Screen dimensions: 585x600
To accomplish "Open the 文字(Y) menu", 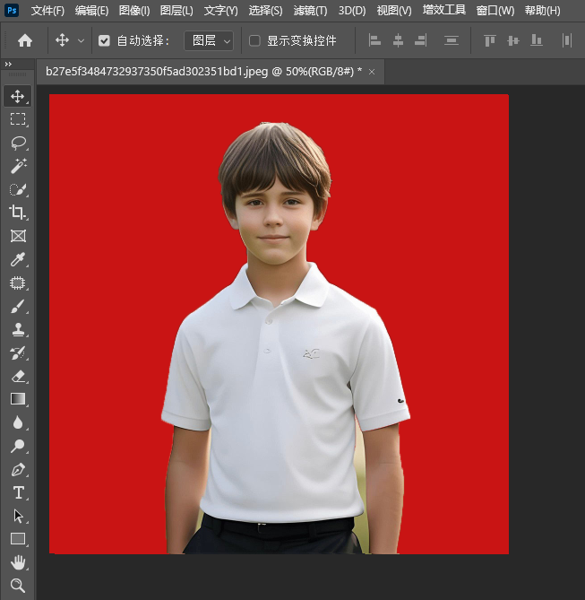I will click(220, 11).
